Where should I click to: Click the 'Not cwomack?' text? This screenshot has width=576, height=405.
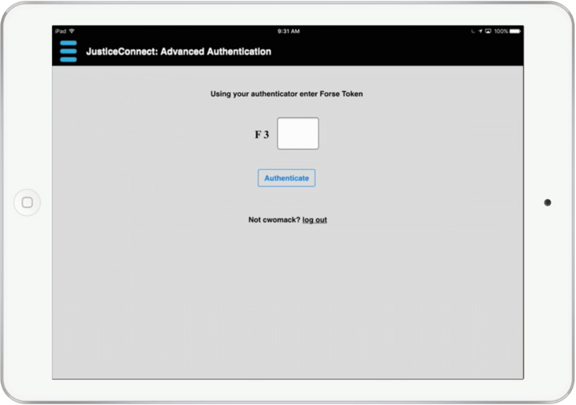point(274,220)
